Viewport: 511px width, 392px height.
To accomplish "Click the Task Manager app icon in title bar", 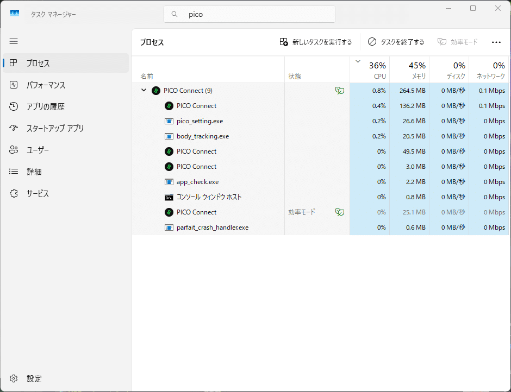I will (x=15, y=14).
